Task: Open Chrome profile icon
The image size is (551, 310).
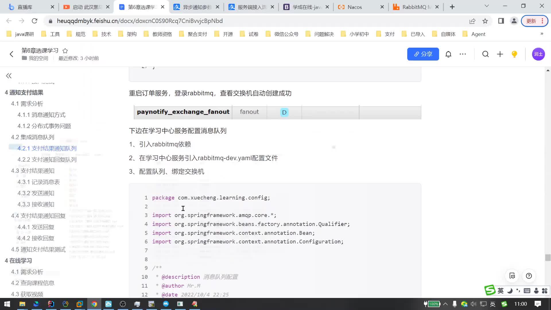Action: (x=514, y=21)
